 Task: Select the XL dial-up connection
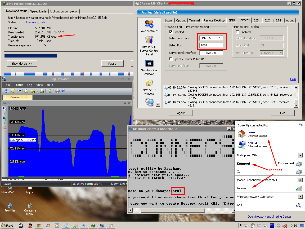[269, 172]
